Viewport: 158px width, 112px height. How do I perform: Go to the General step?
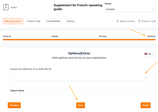pos(7,36)
